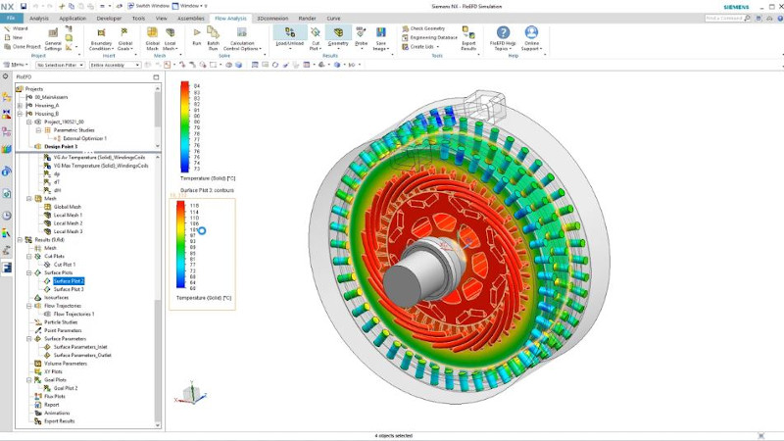The width and height of the screenshot is (784, 441).
Task: Switch to the Assemblies ribbon tab
Action: (191, 18)
